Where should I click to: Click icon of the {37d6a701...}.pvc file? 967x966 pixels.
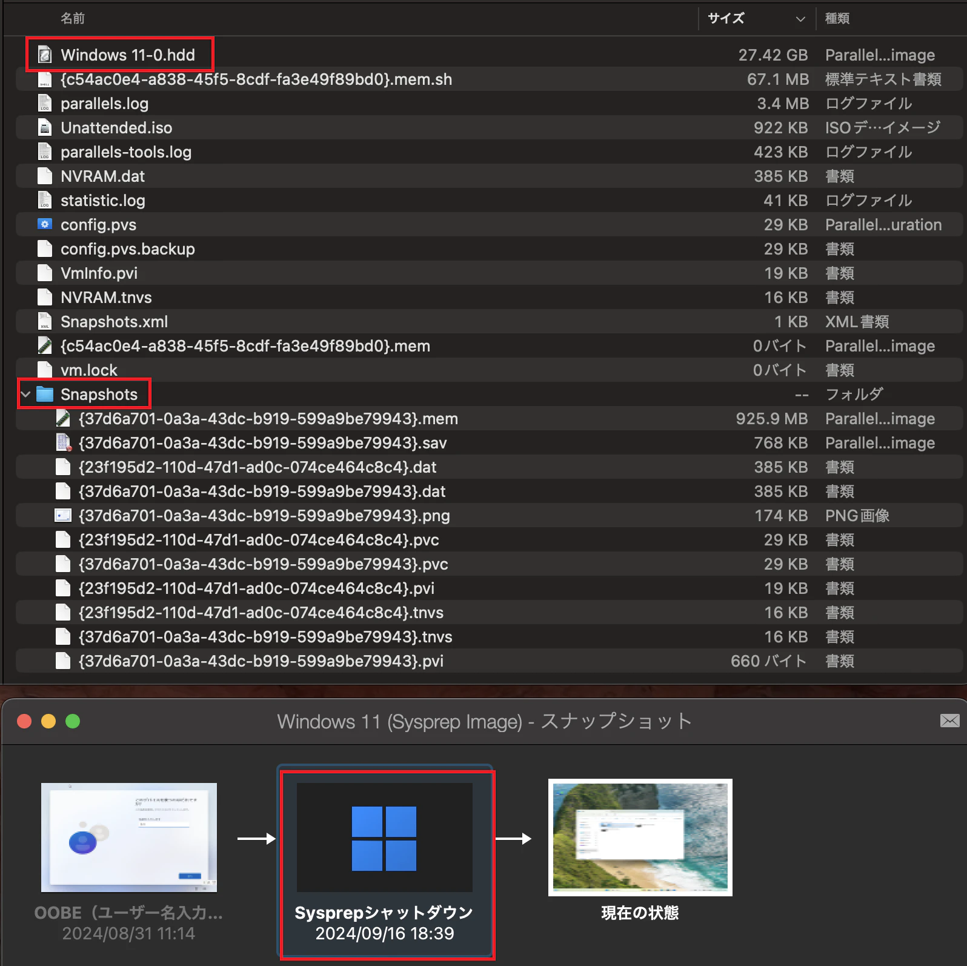coord(63,564)
